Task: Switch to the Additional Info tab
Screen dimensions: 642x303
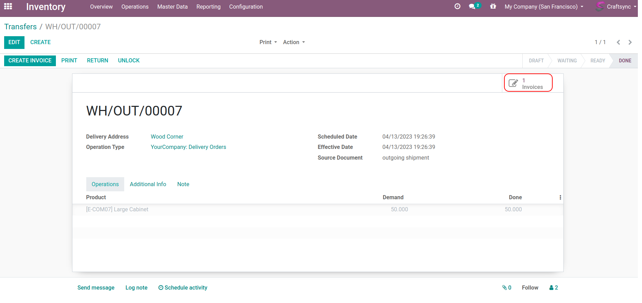Action: (148, 184)
